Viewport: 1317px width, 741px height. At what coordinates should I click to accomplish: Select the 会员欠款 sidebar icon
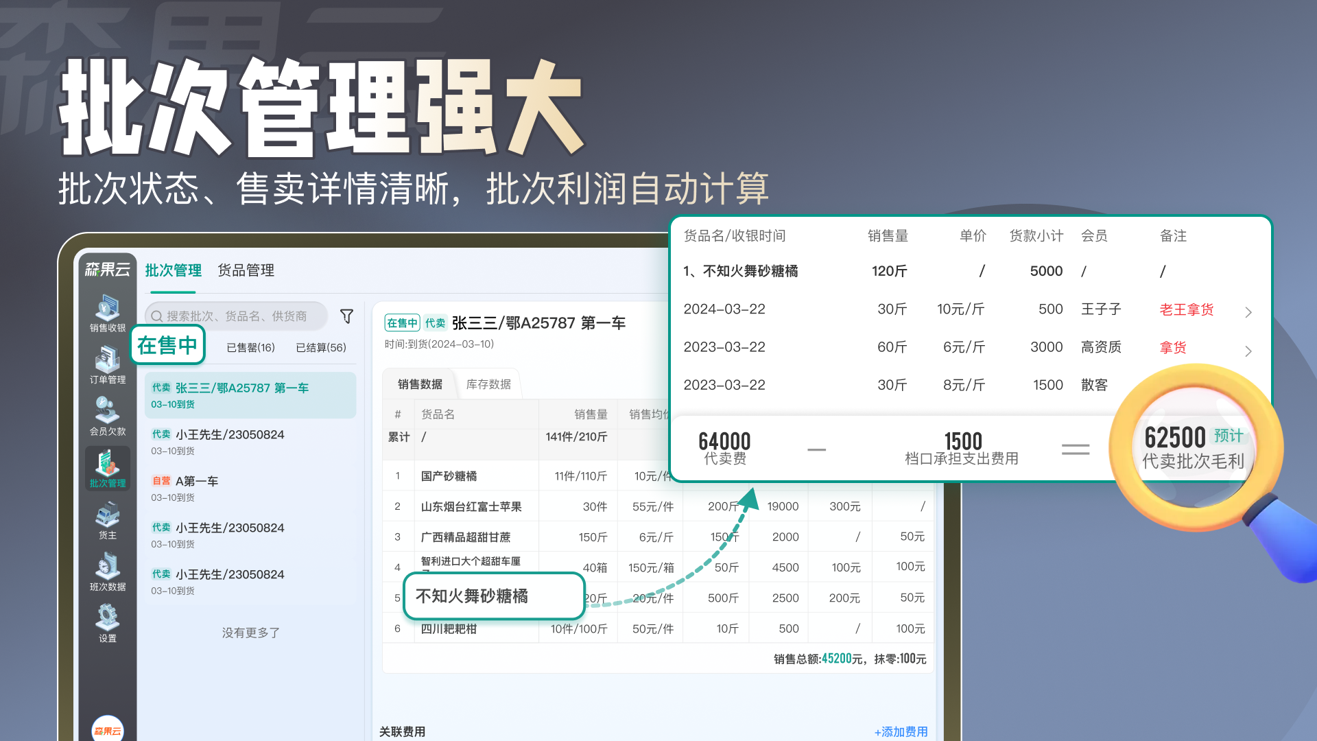coord(107,416)
